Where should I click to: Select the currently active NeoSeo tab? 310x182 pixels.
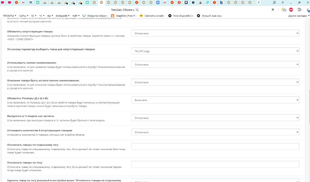tap(101, 3)
